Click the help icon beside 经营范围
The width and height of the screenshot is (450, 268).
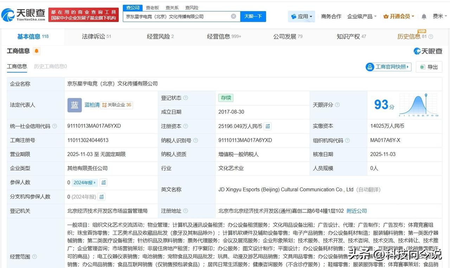click(34, 257)
